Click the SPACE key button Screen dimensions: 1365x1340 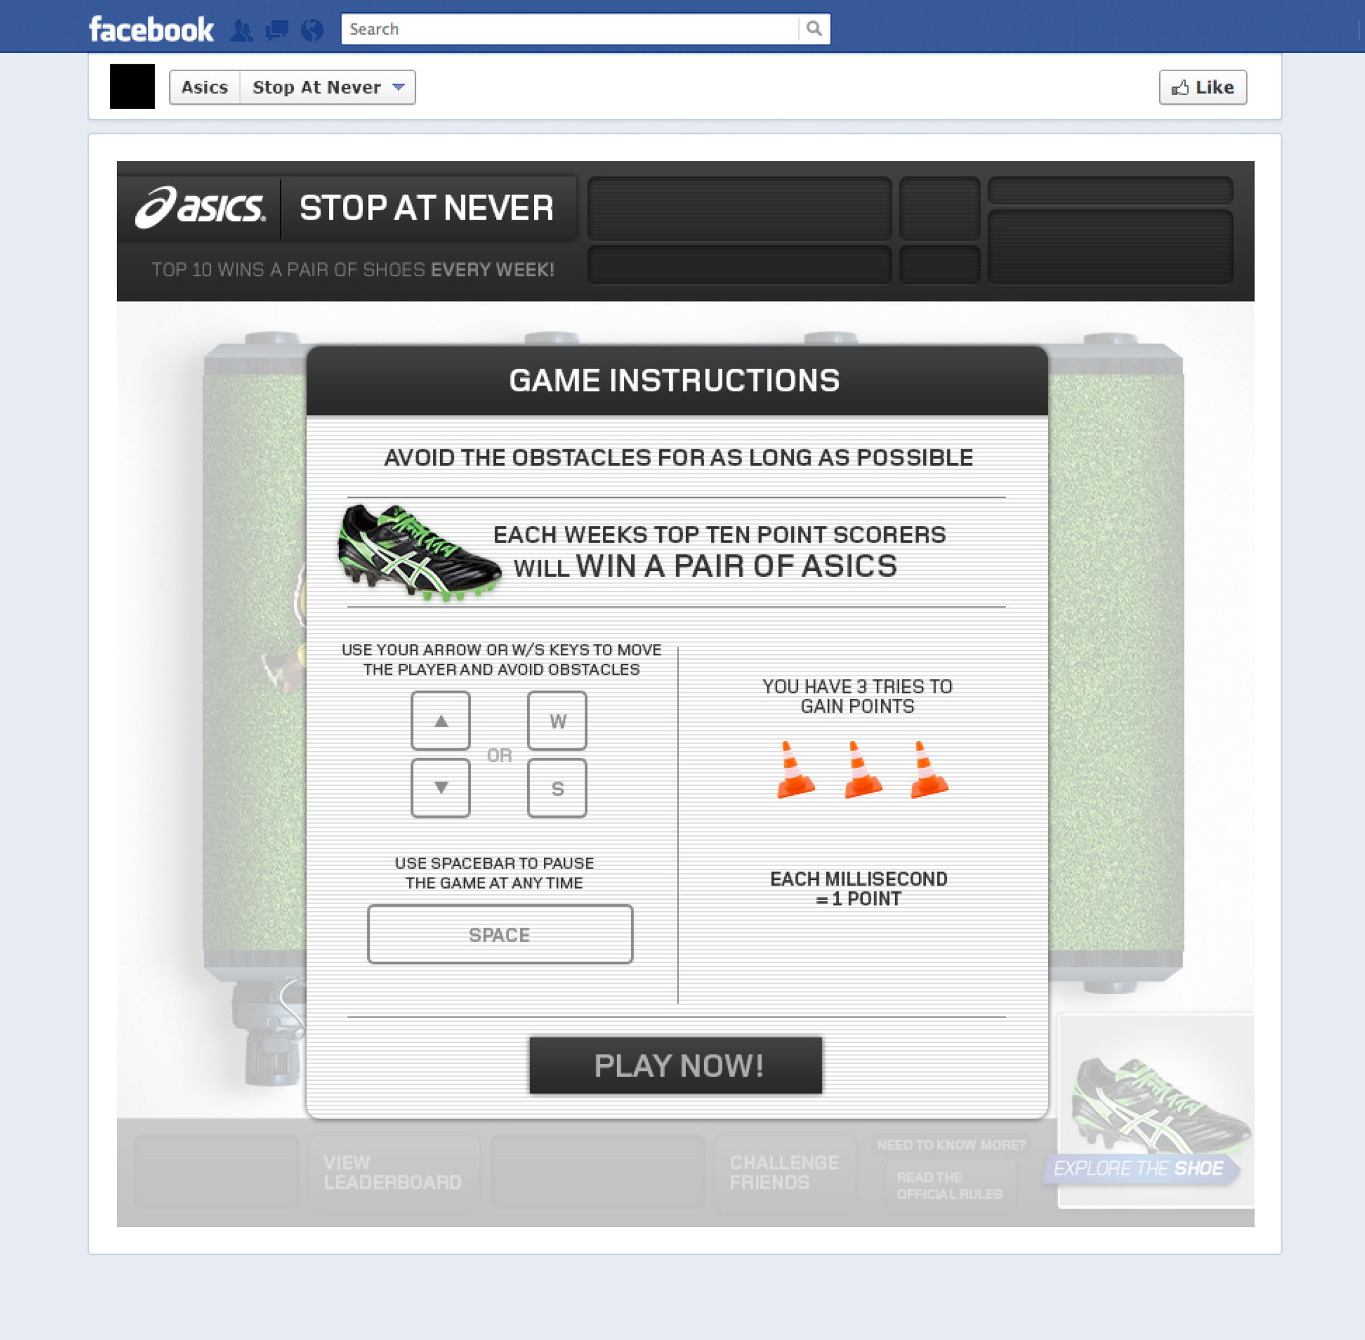pyautogui.click(x=499, y=934)
